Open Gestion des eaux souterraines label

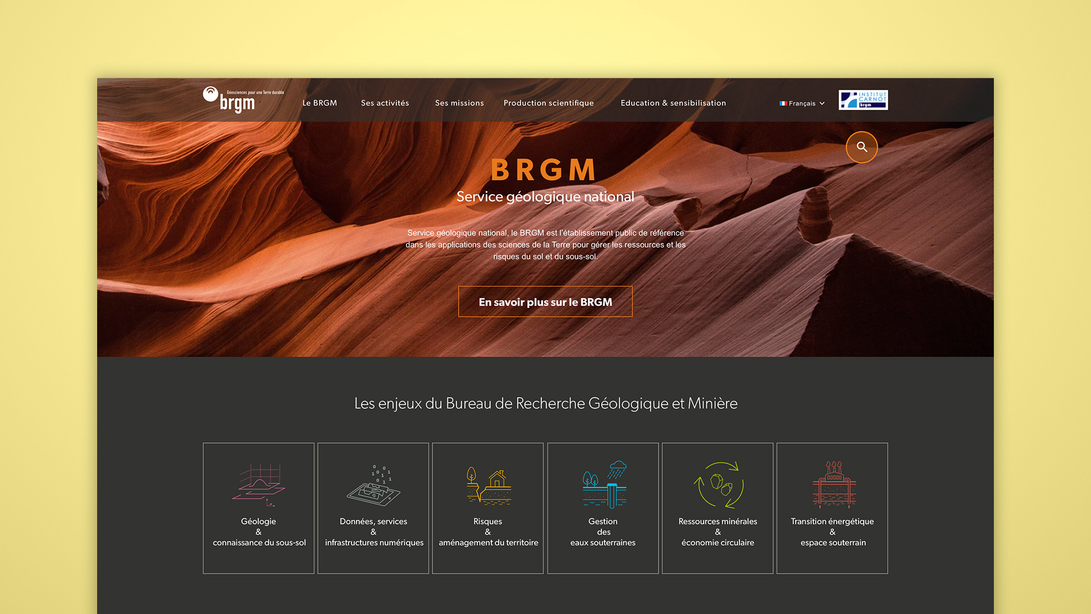click(603, 532)
